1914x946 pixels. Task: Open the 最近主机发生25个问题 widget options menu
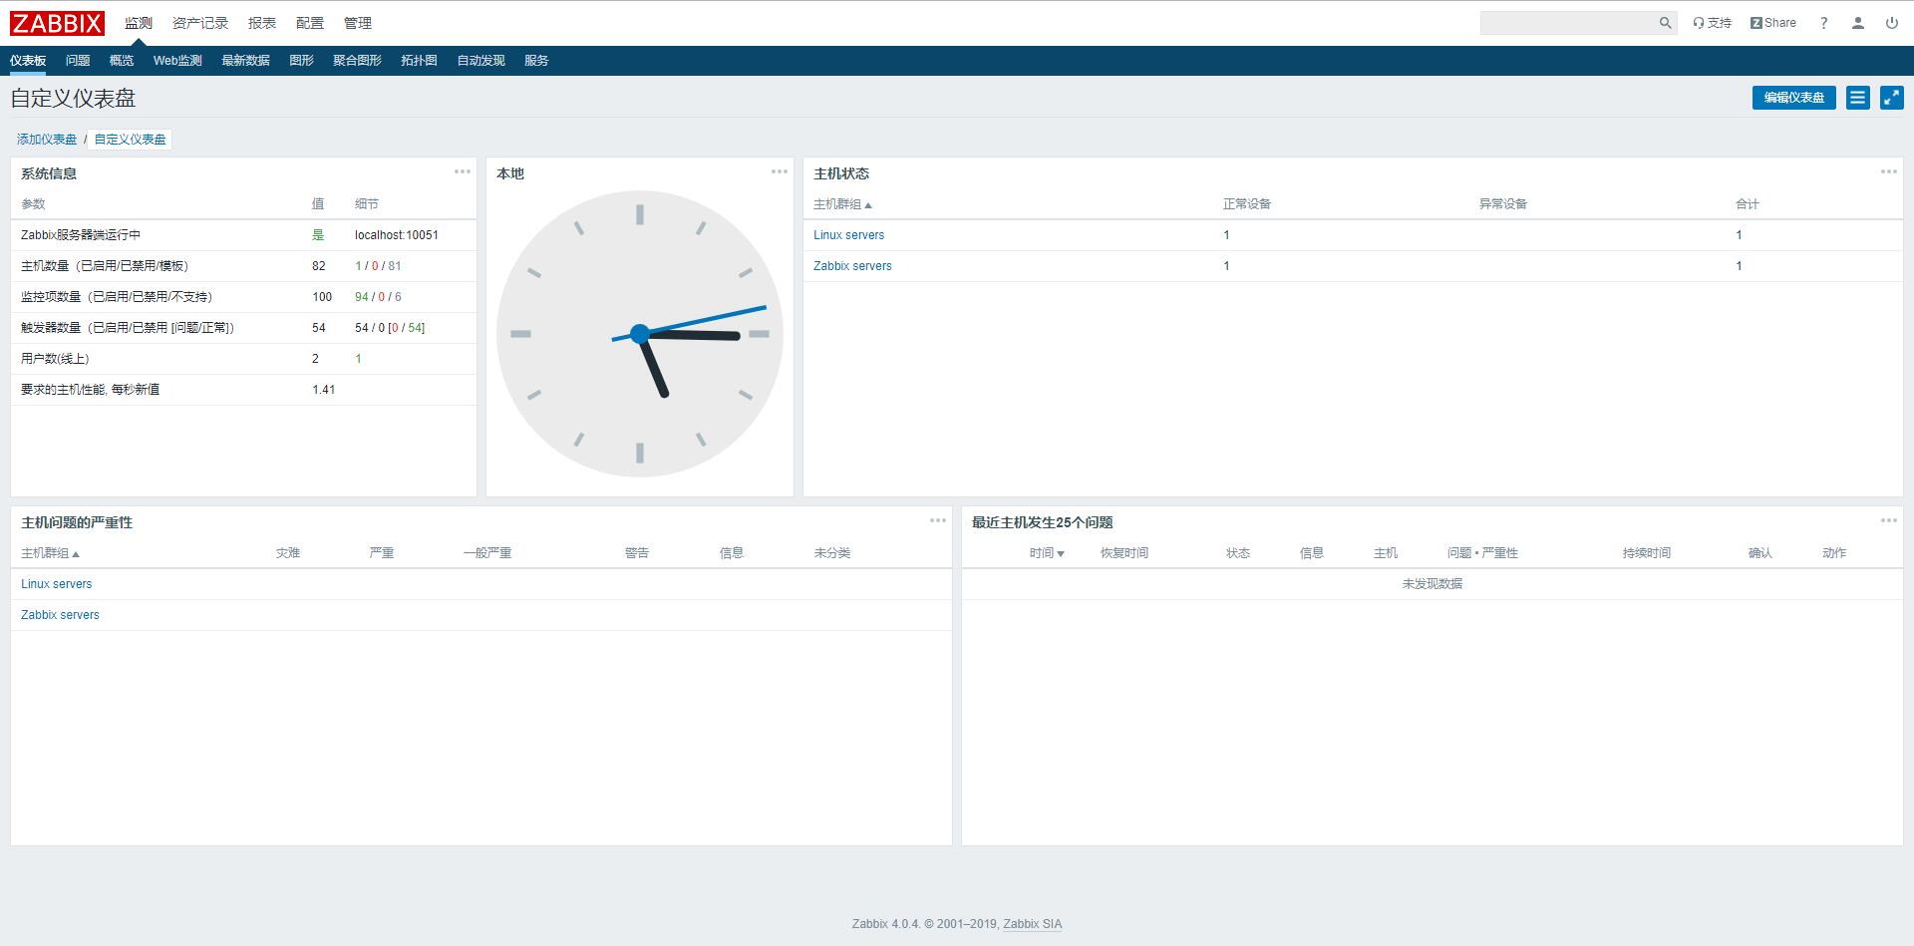pyautogui.click(x=1889, y=520)
